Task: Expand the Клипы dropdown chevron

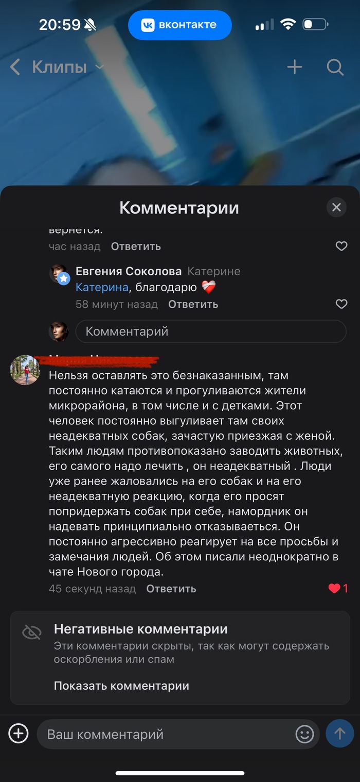Action: click(100, 67)
